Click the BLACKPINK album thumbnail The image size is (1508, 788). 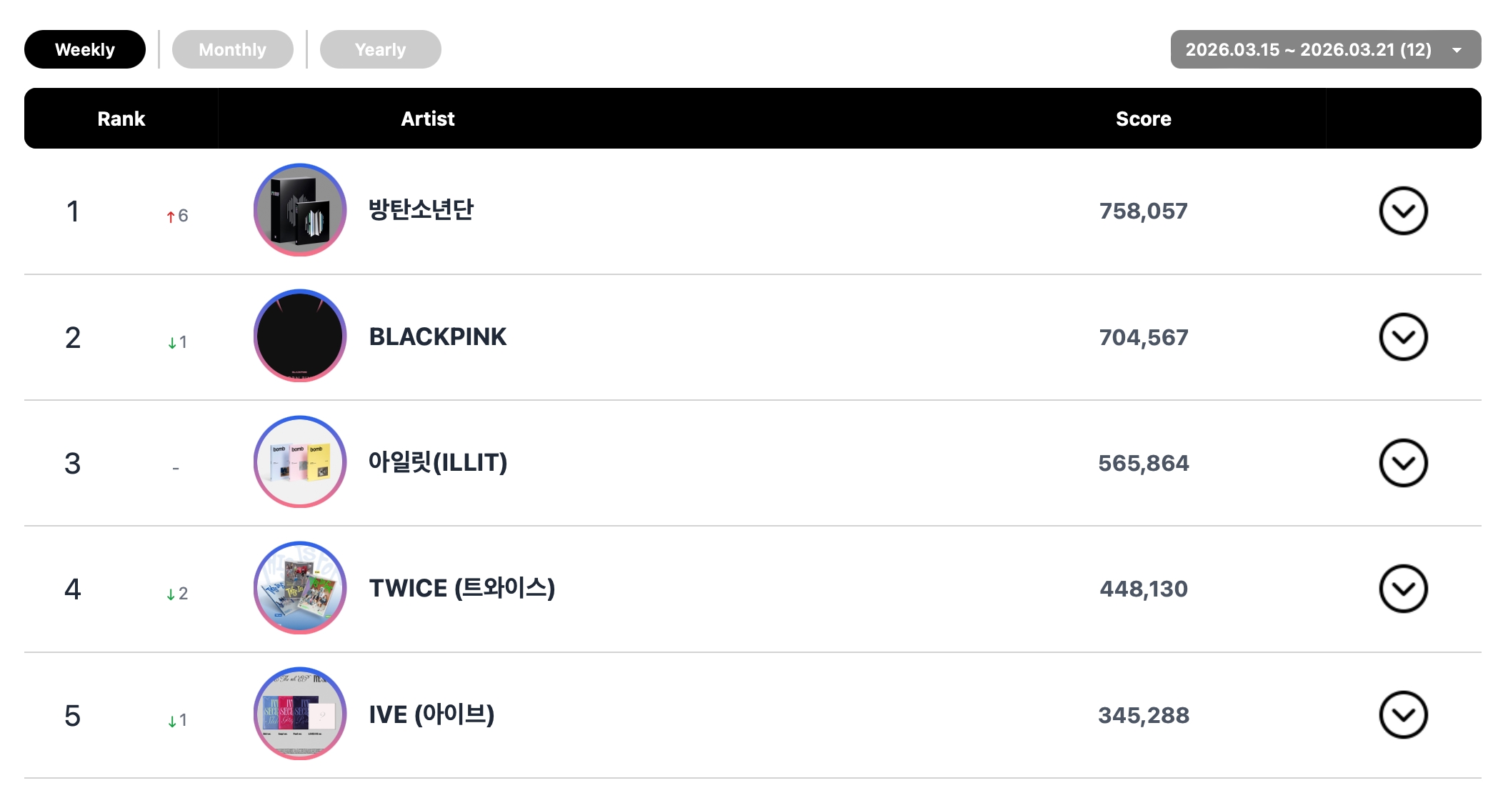pos(300,336)
